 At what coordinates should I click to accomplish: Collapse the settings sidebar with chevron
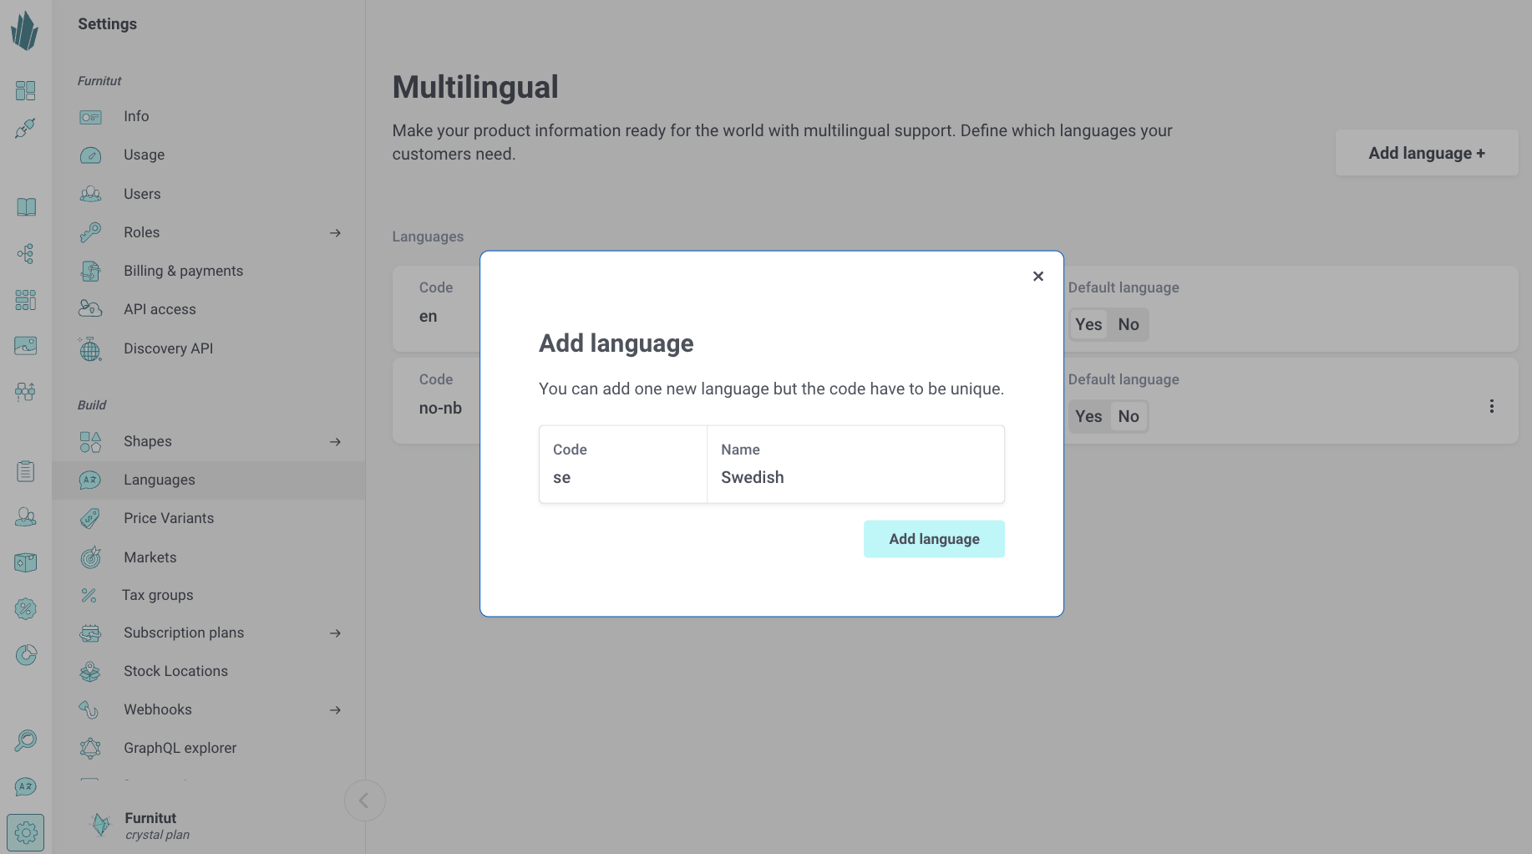pos(364,801)
